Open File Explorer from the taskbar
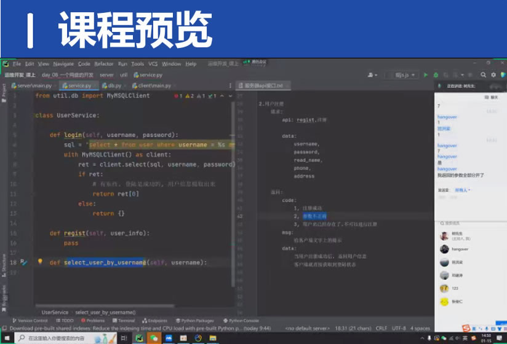This screenshot has height=344, width=507. pyautogui.click(x=213, y=338)
